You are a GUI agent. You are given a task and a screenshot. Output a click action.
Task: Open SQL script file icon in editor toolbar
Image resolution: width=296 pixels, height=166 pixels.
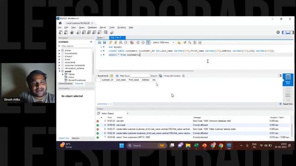(99, 42)
